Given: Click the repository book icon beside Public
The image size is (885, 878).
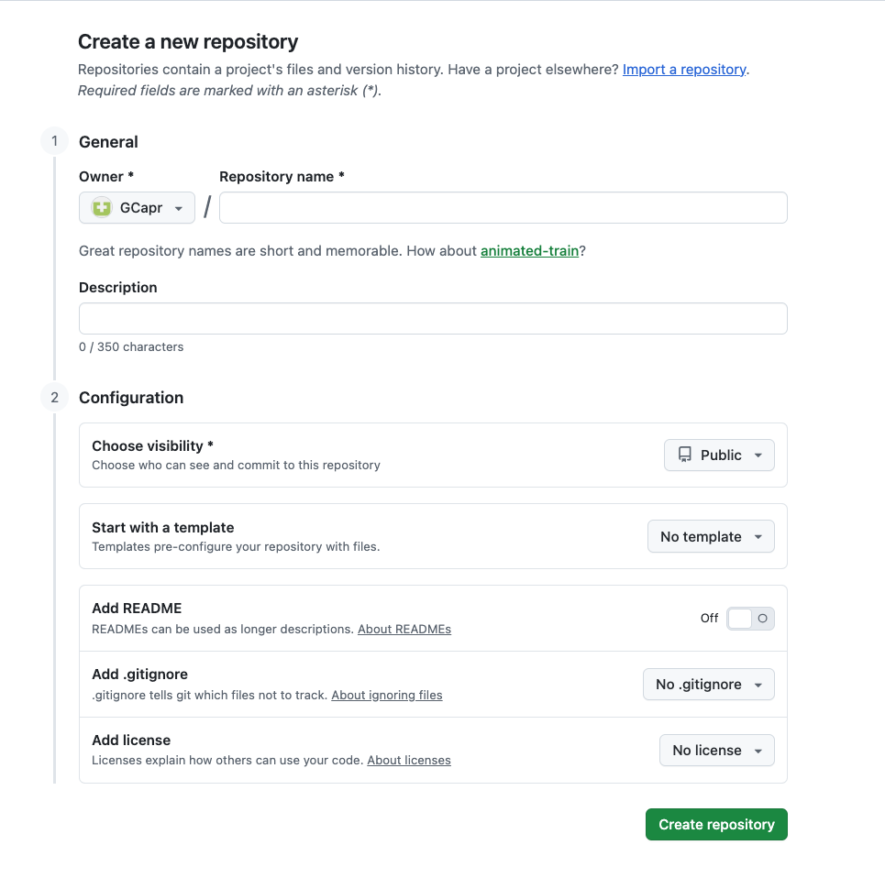Looking at the screenshot, I should 685,455.
